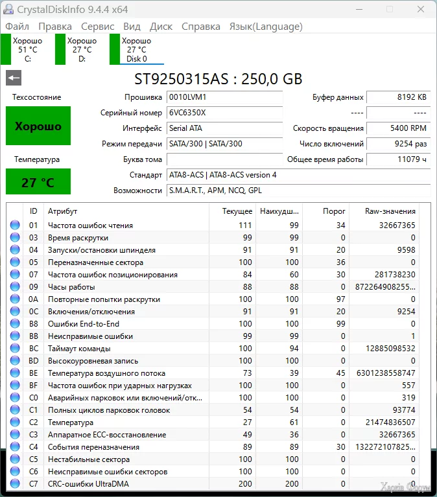Click status orb for attribute C3 ECC recovery

point(15,435)
